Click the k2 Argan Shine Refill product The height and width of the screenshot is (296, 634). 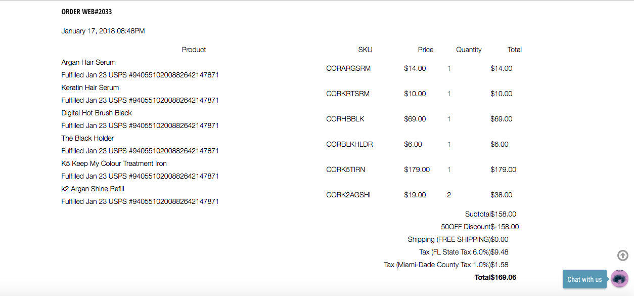coord(93,189)
